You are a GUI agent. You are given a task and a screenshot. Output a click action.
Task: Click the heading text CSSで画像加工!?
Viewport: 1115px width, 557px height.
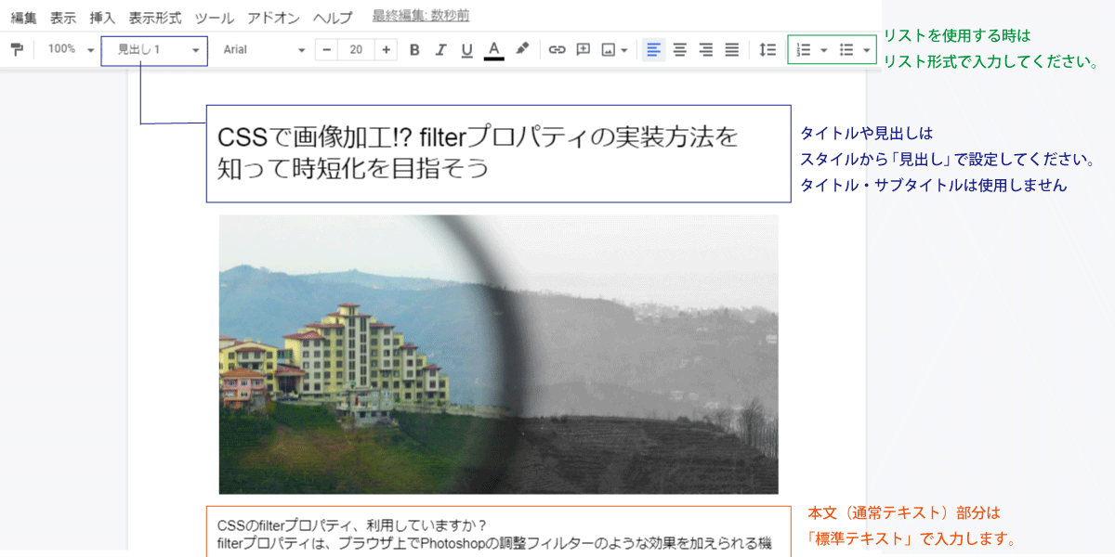(x=314, y=137)
